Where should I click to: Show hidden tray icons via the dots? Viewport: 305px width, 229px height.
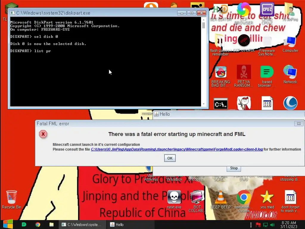(251, 225)
